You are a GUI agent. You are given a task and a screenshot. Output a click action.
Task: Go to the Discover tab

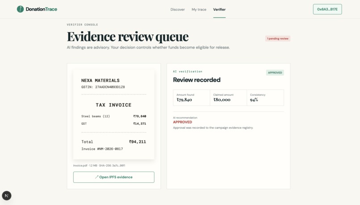(x=177, y=9)
